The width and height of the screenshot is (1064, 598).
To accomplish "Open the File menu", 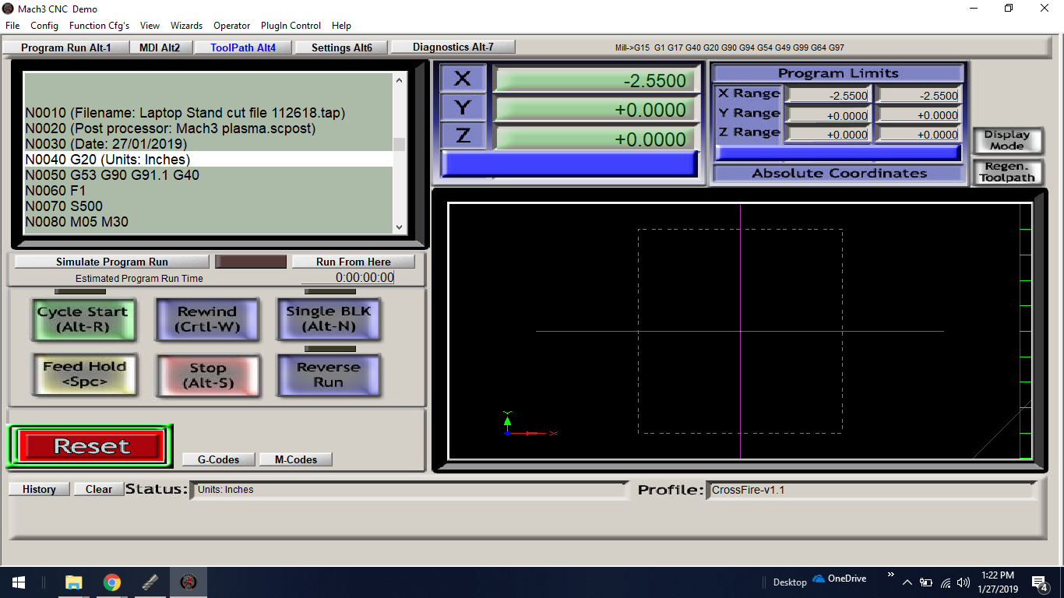I will pos(12,26).
